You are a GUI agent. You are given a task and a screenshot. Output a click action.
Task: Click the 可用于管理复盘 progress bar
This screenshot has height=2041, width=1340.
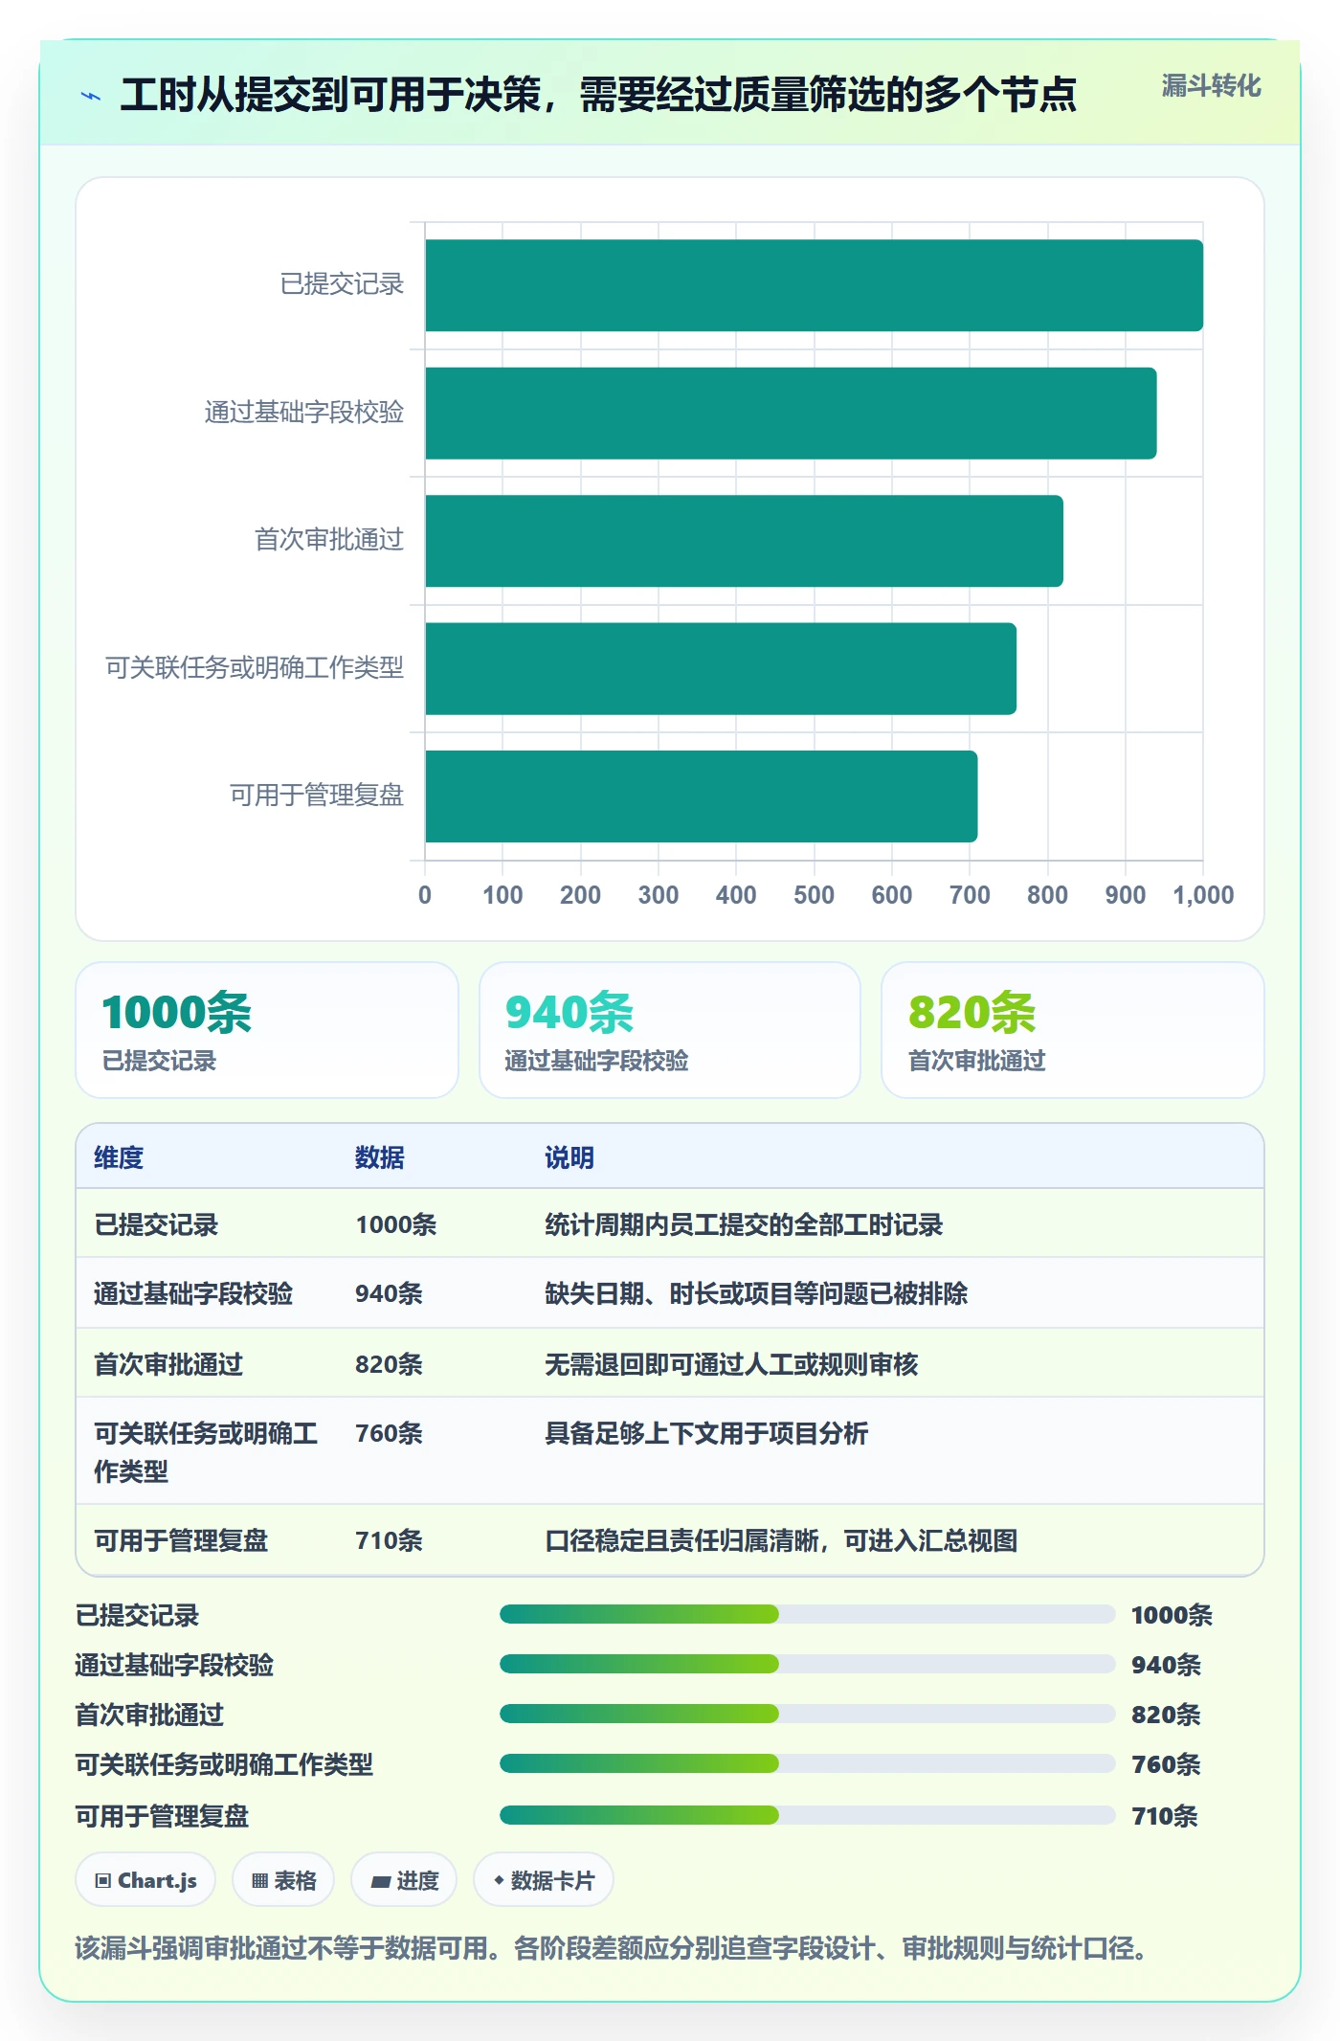[x=807, y=1816]
